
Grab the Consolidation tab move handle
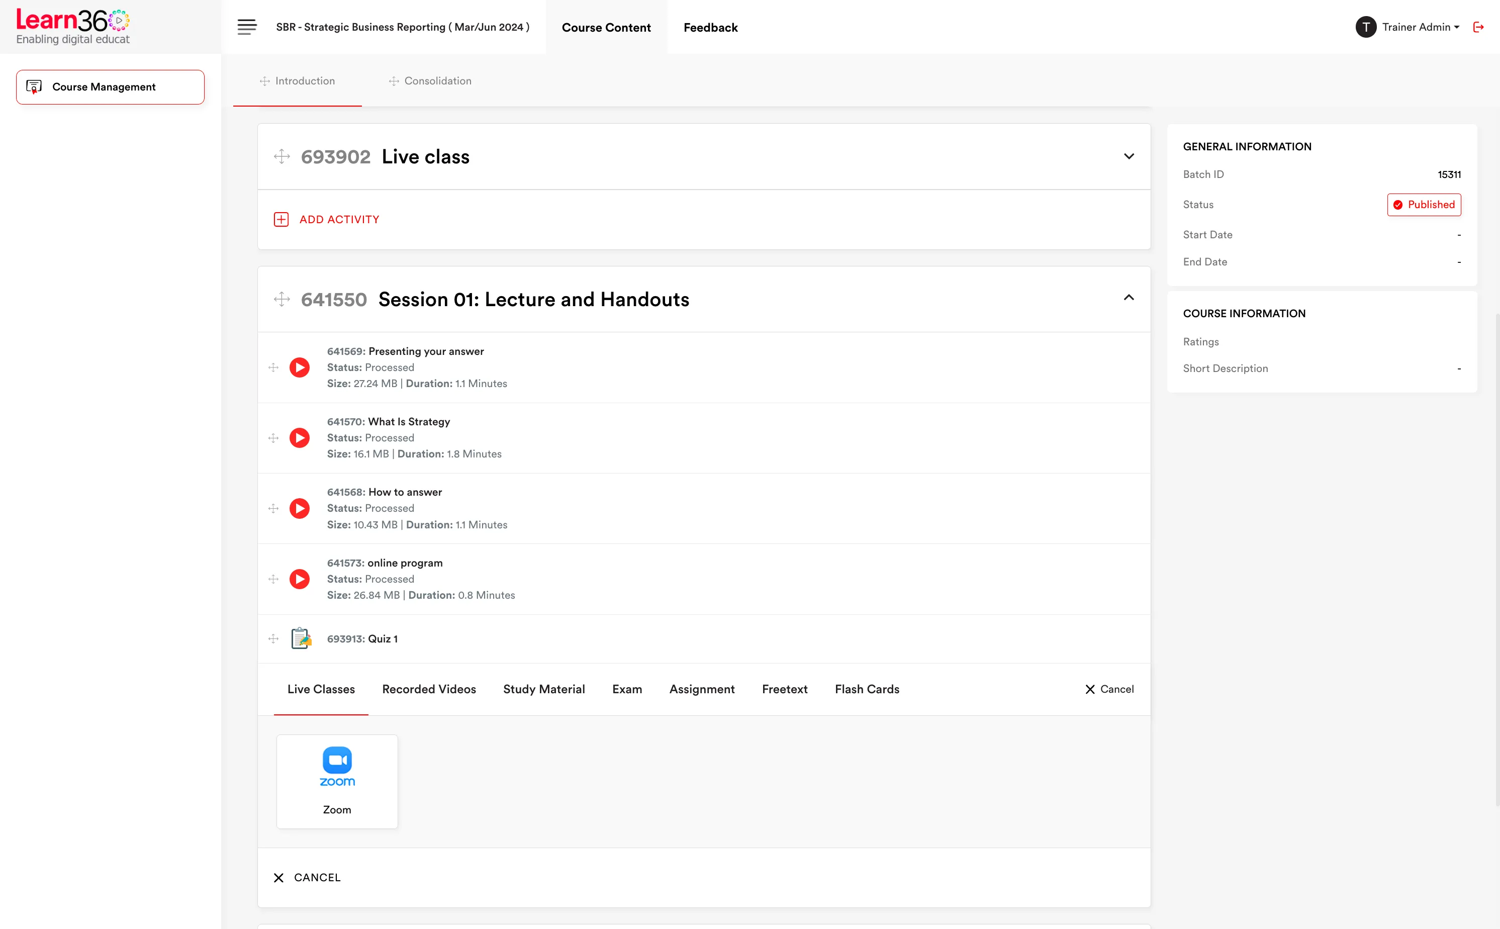(x=394, y=81)
